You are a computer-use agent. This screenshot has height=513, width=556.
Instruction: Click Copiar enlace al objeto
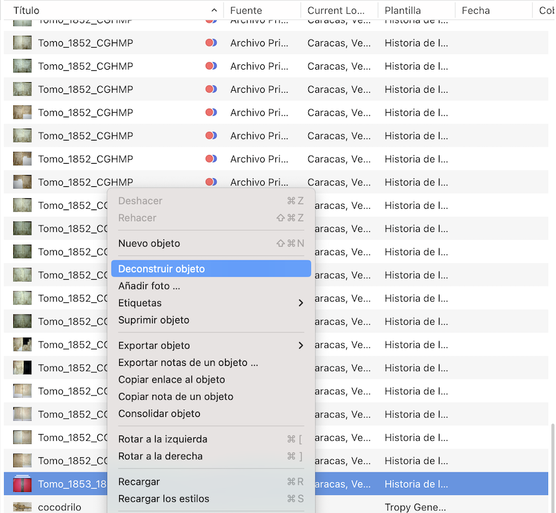[x=171, y=380]
